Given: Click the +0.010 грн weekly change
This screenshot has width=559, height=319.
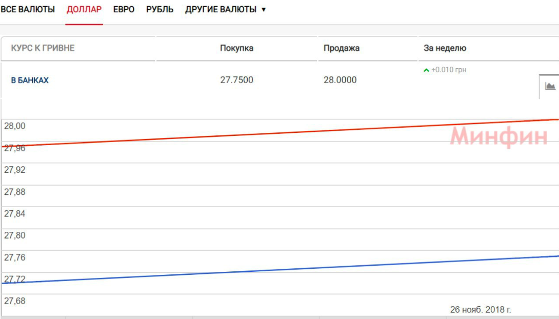Looking at the screenshot, I should [x=449, y=70].
